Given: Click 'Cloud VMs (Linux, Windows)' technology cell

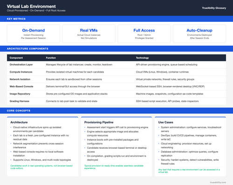Looking at the screenshot, I should point(162,72).
